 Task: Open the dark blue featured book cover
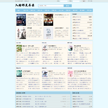coord(21,20)
